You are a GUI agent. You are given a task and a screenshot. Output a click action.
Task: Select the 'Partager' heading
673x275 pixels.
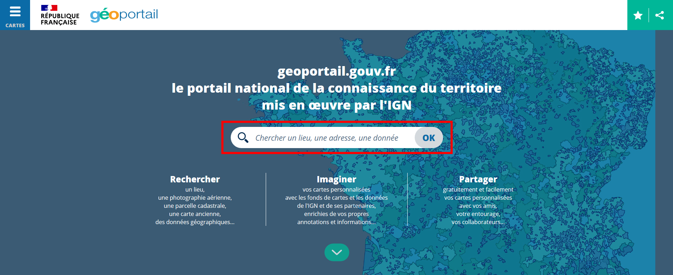point(478,179)
